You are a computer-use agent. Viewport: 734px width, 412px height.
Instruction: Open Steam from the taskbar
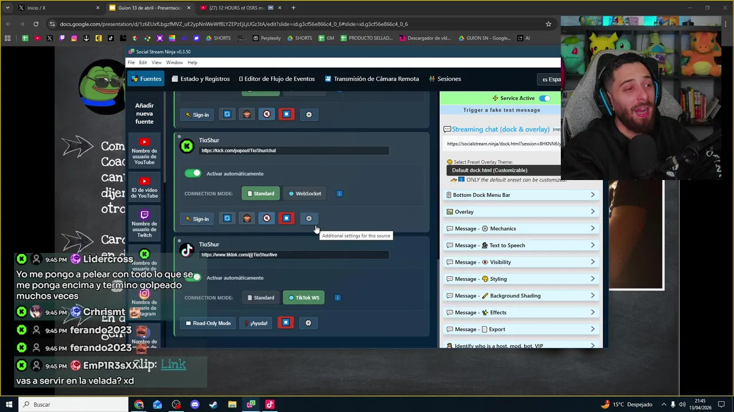pos(213,405)
